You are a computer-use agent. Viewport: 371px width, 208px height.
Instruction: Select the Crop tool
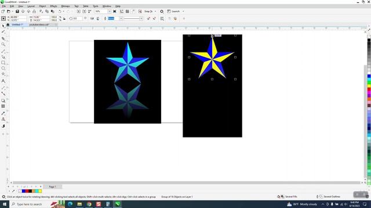point(3,39)
